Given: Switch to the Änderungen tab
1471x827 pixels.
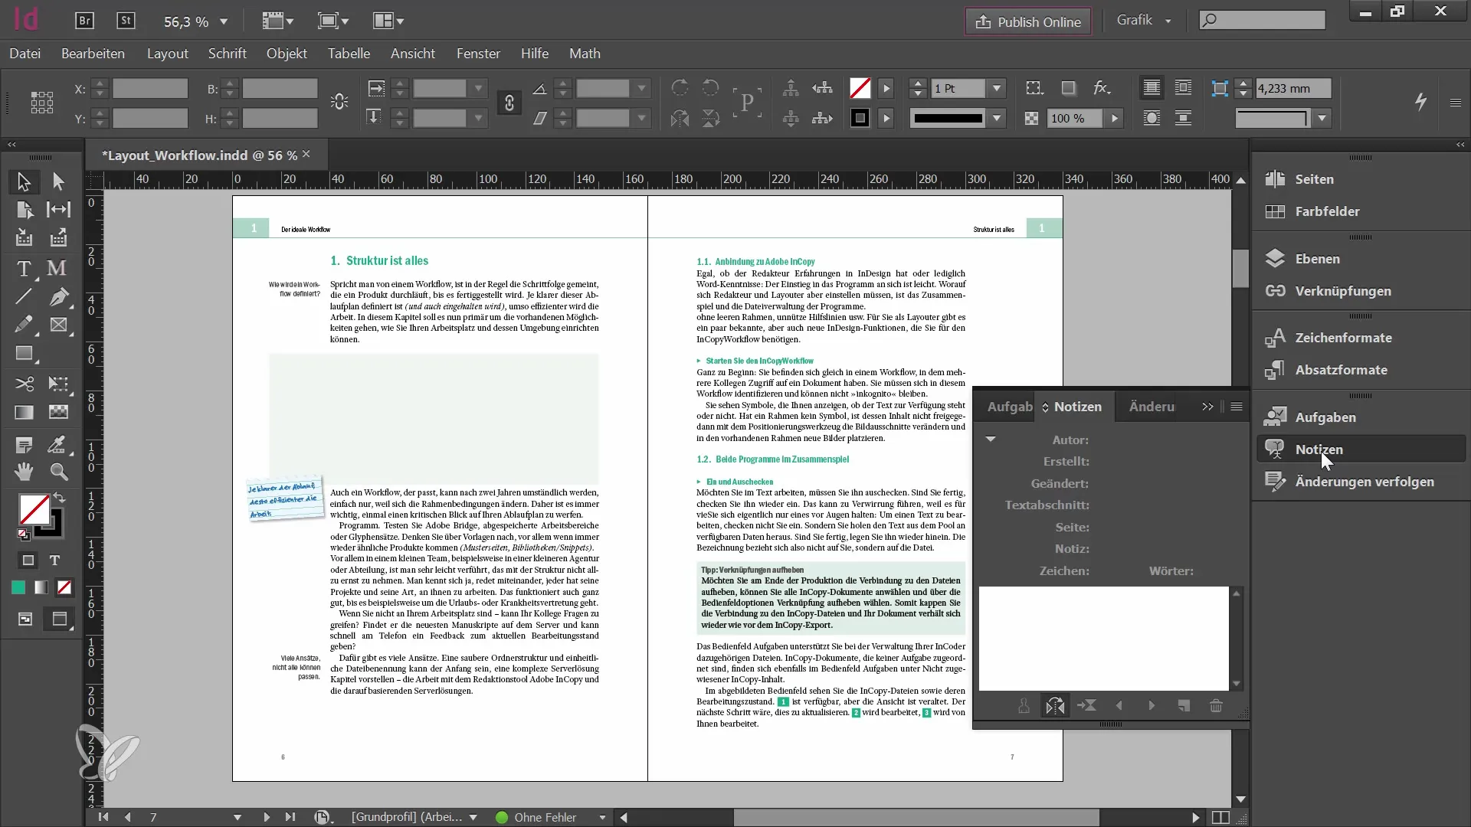Looking at the screenshot, I should point(1151,406).
